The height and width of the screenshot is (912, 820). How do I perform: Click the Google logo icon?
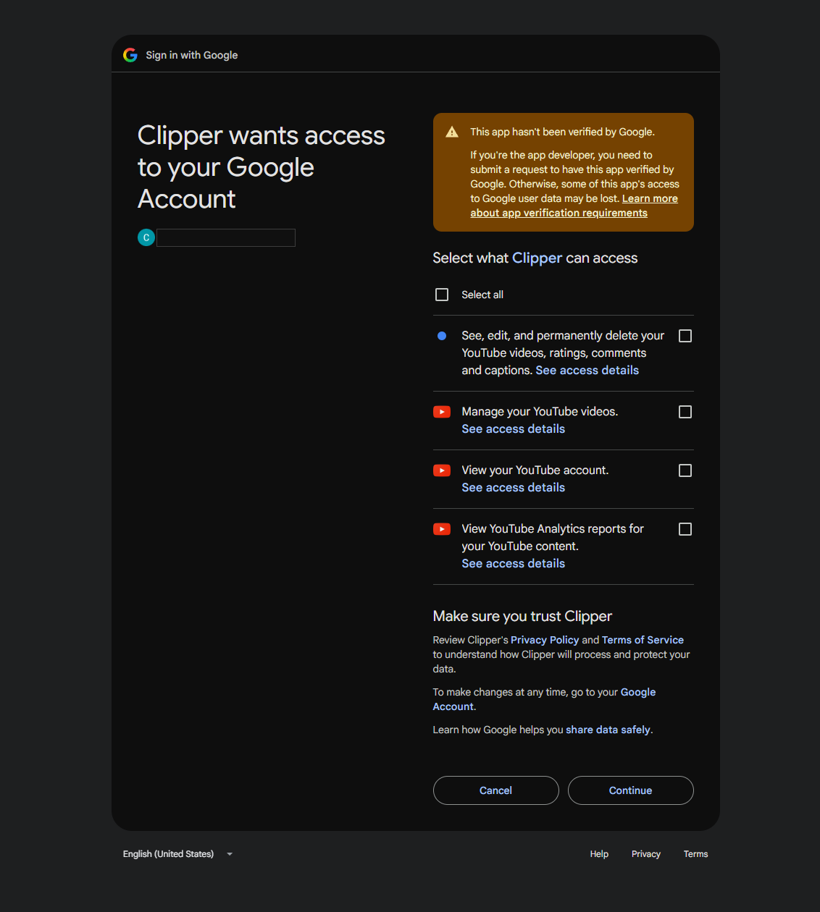[x=130, y=55]
